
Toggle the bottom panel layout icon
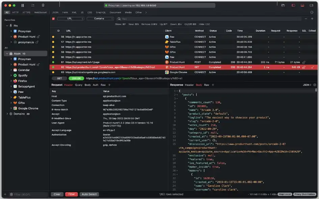[x=302, y=5]
